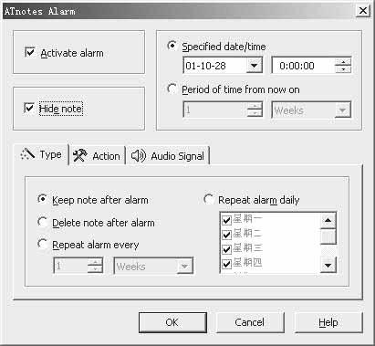Click the time field showing 0:00:00
The height and width of the screenshot is (346, 375).
pyautogui.click(x=303, y=66)
